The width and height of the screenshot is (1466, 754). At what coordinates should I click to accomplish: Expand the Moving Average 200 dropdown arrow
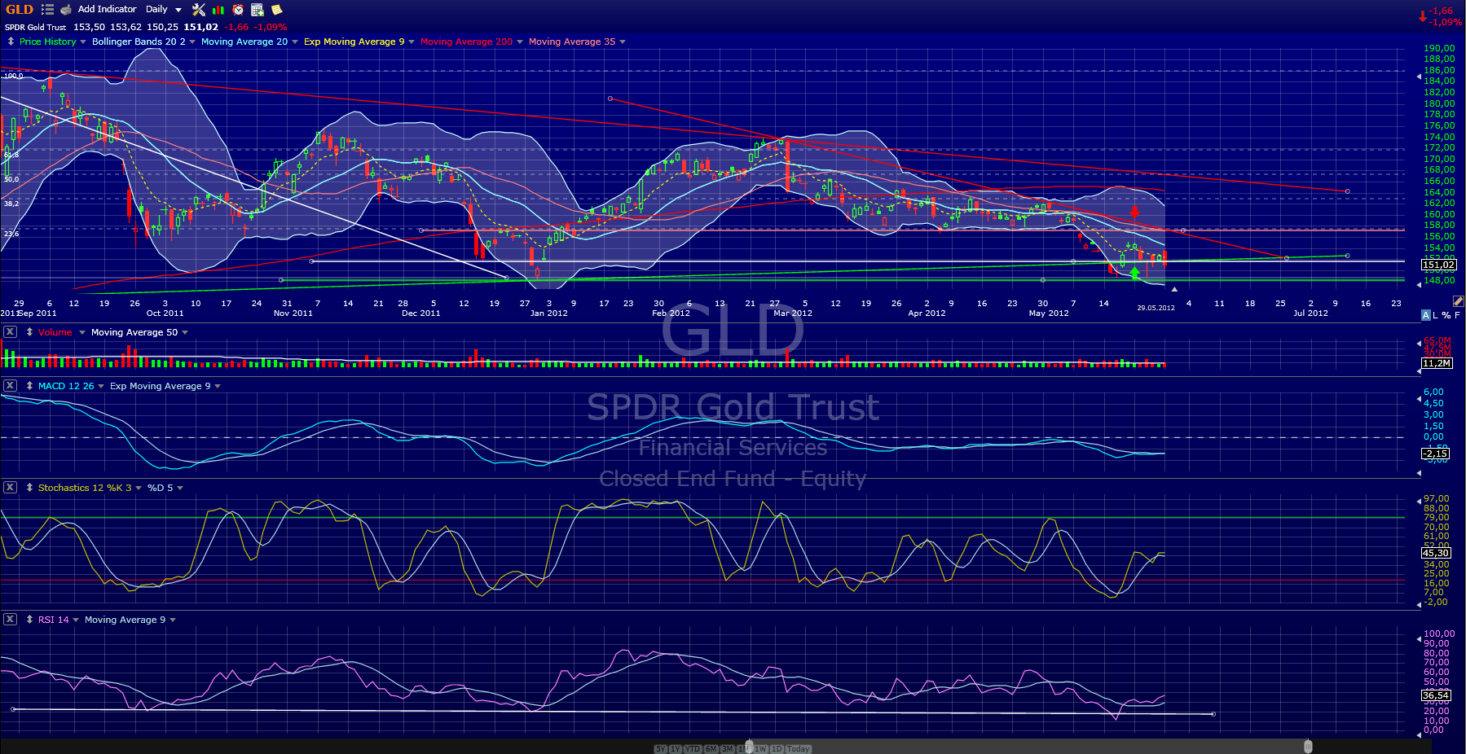(x=520, y=42)
